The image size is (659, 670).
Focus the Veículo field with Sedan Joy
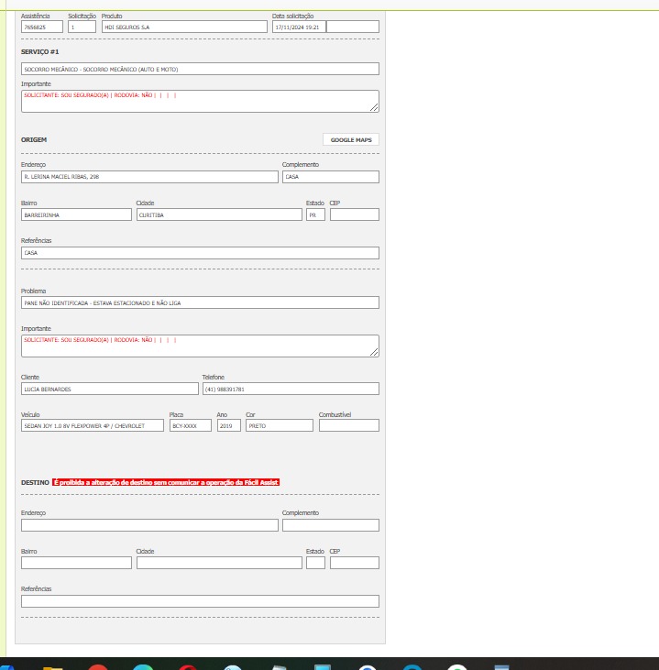(92, 425)
